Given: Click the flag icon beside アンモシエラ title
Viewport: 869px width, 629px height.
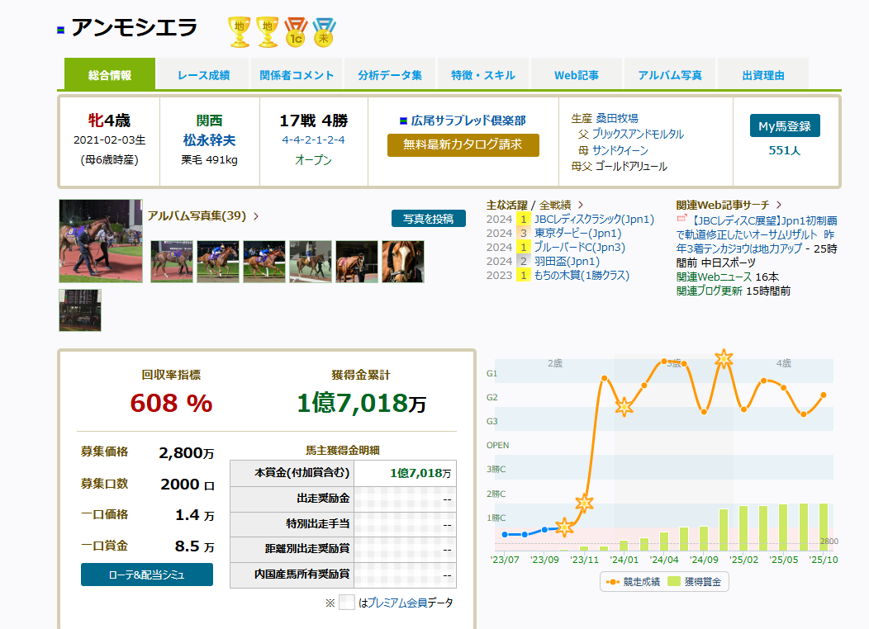Looking at the screenshot, I should pos(61,30).
